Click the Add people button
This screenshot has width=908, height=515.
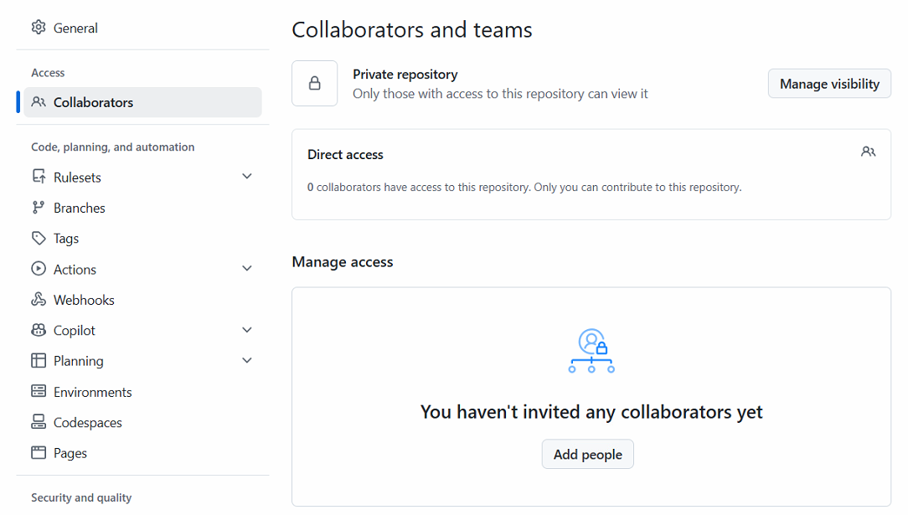pyautogui.click(x=588, y=454)
